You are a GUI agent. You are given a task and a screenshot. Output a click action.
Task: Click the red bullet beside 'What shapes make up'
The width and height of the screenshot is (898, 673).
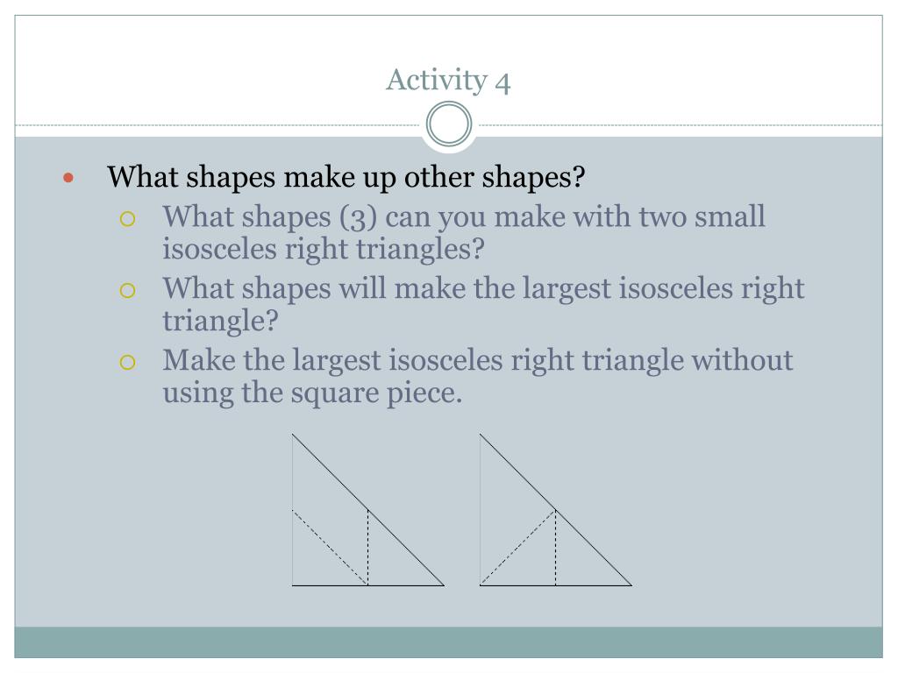click(68, 178)
